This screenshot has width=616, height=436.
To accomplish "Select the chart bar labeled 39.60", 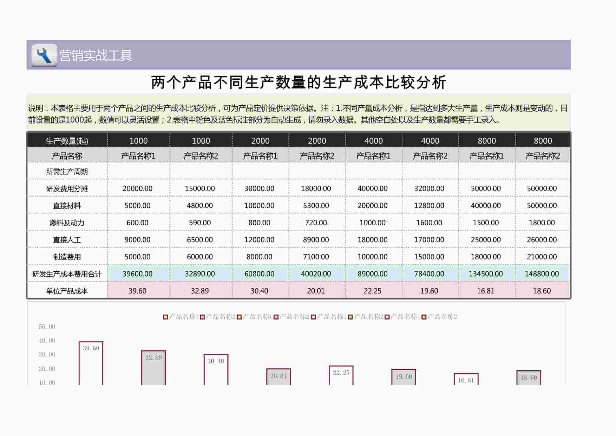I will (91, 363).
